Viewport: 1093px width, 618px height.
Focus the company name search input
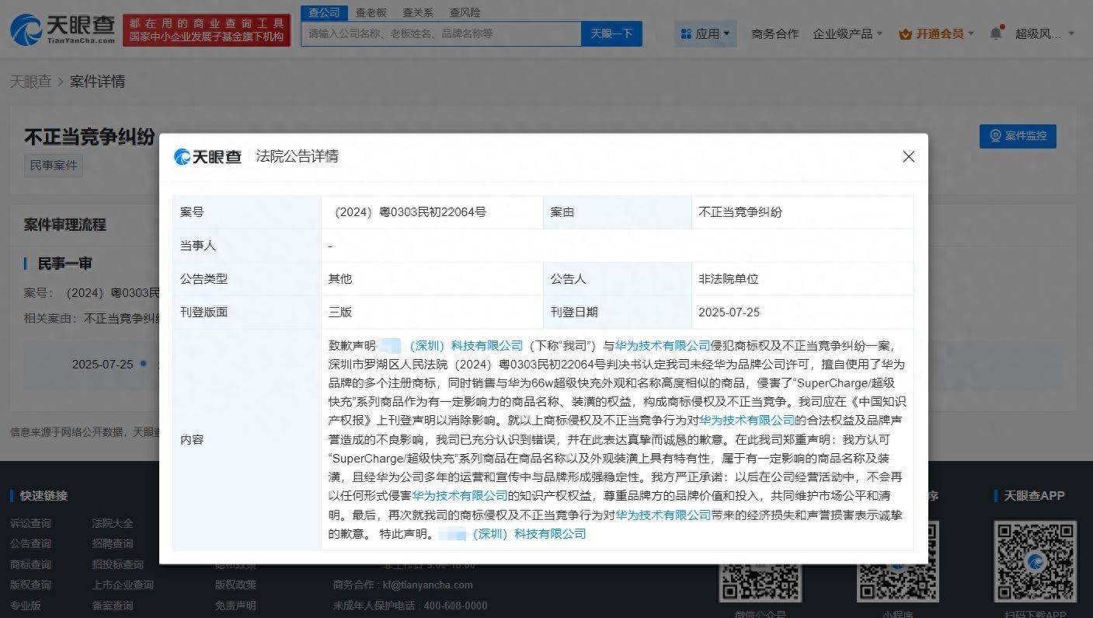441,33
